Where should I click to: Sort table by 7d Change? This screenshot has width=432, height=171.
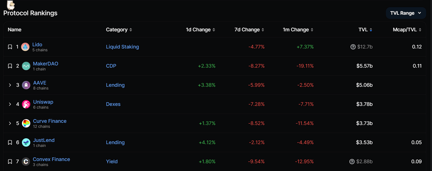[249, 30]
